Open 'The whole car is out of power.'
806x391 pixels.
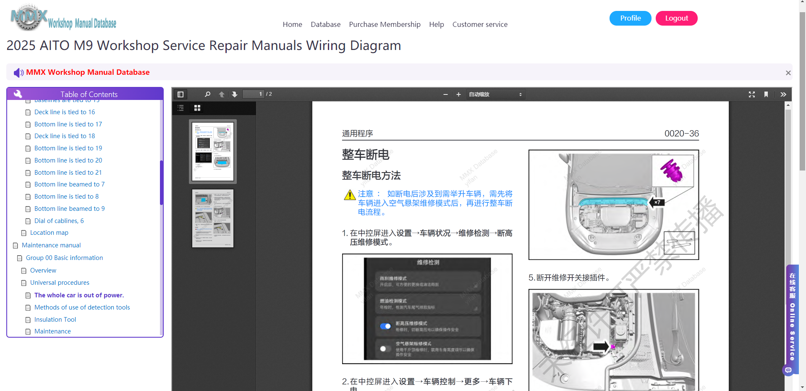point(79,295)
